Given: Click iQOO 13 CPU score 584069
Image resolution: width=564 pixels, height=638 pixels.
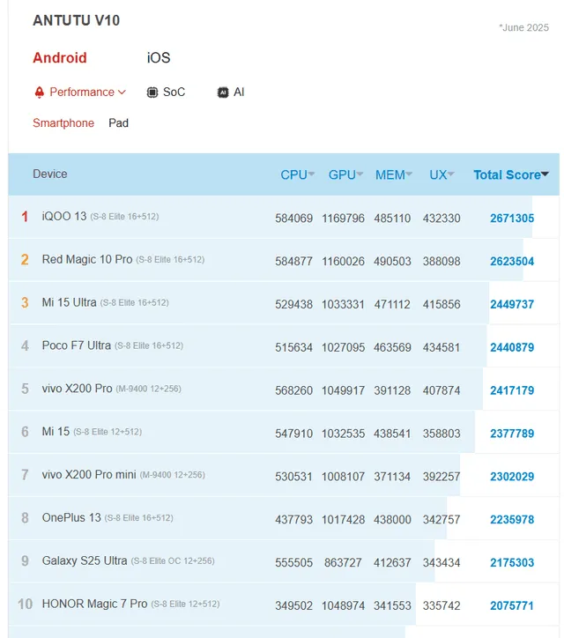Looking at the screenshot, I should (293, 219).
